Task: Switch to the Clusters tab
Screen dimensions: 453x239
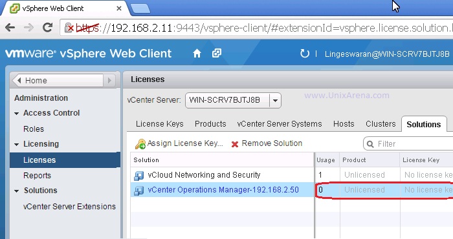Action: (x=381, y=124)
